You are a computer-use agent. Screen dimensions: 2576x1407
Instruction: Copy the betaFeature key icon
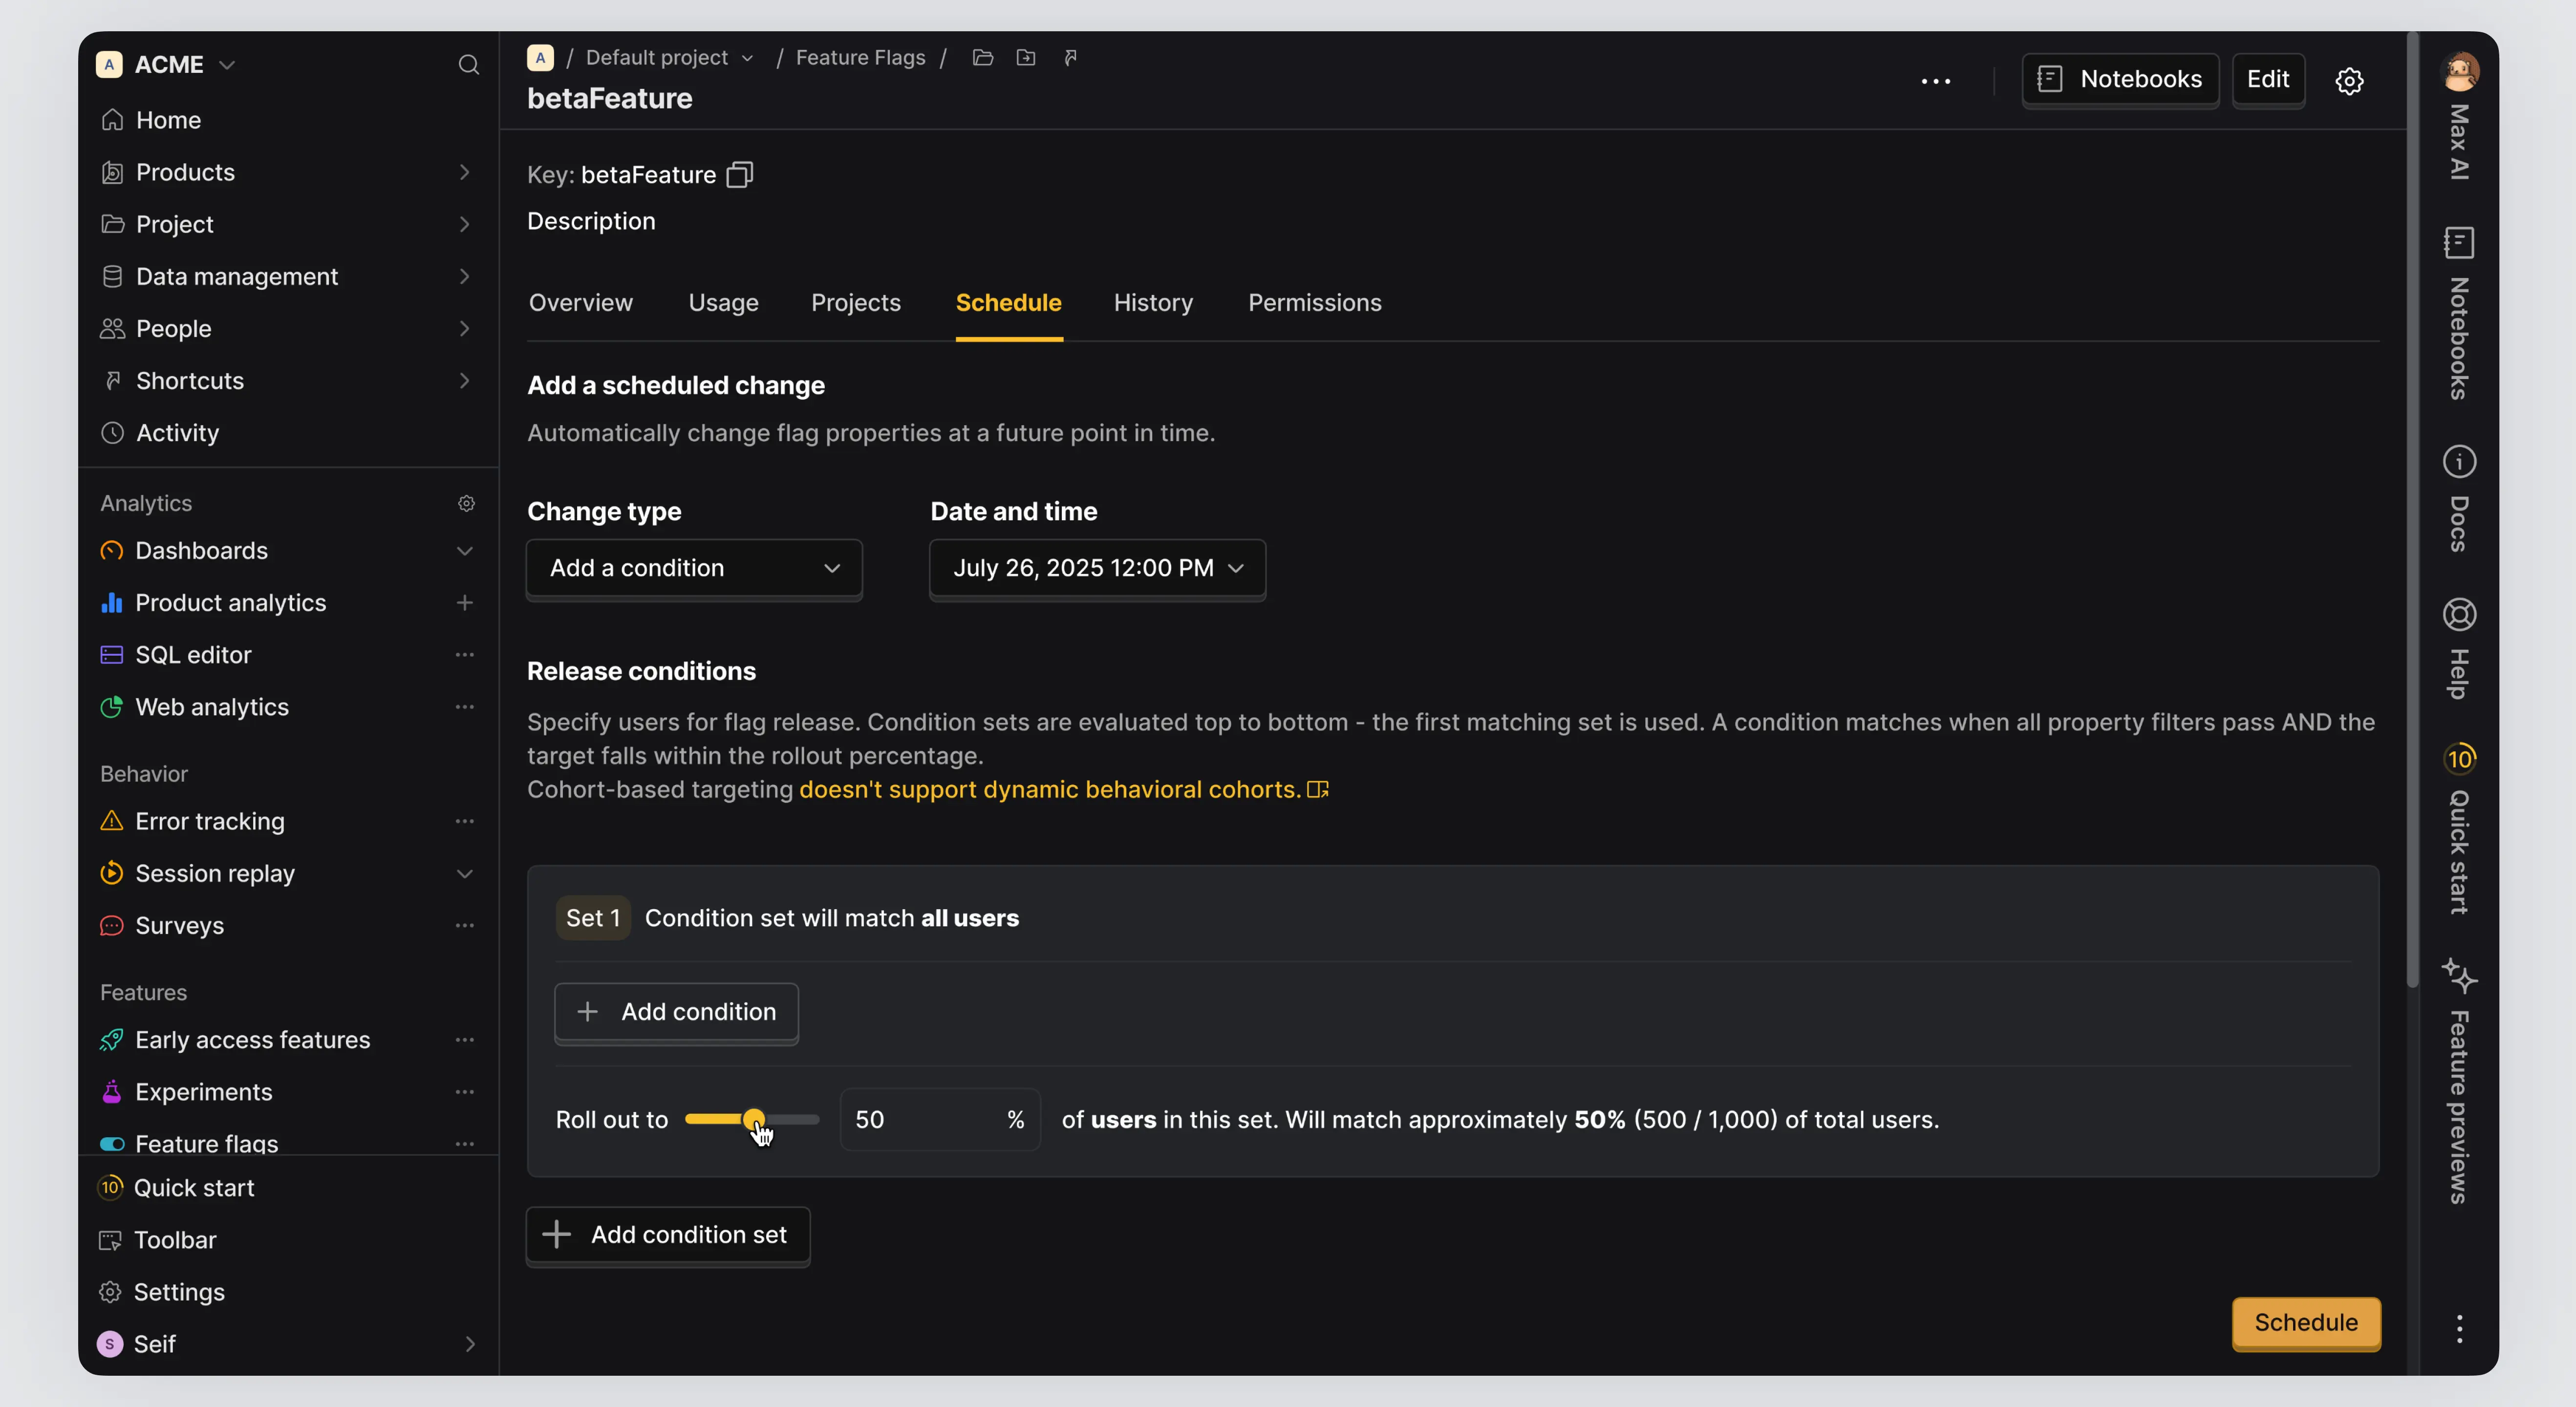coord(739,175)
